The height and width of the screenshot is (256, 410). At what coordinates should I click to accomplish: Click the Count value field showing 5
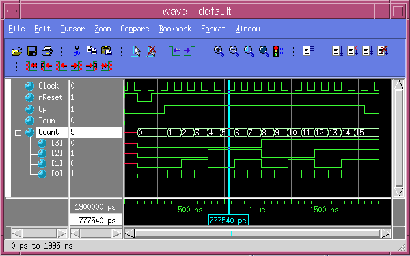pyautogui.click(x=96, y=132)
